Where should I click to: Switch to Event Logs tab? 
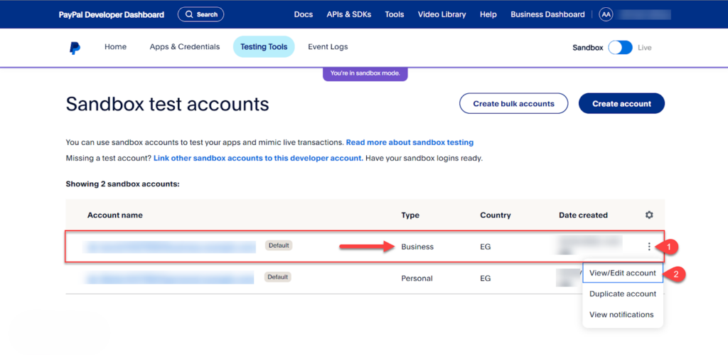pos(328,47)
